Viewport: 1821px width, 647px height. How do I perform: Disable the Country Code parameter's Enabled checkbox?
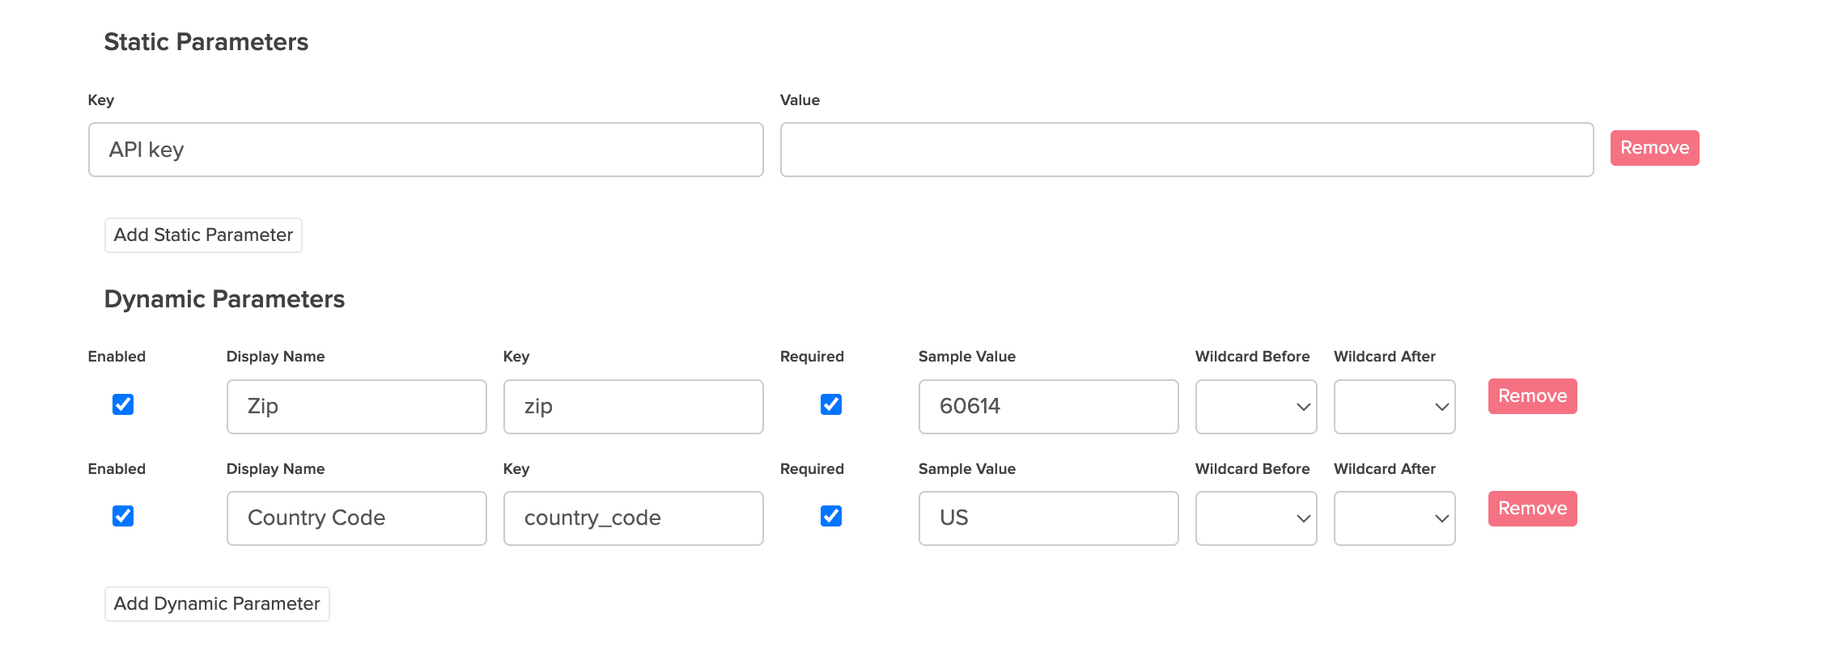tap(123, 516)
